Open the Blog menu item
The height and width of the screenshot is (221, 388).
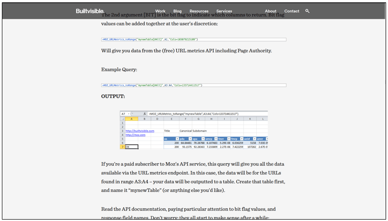[x=177, y=11]
